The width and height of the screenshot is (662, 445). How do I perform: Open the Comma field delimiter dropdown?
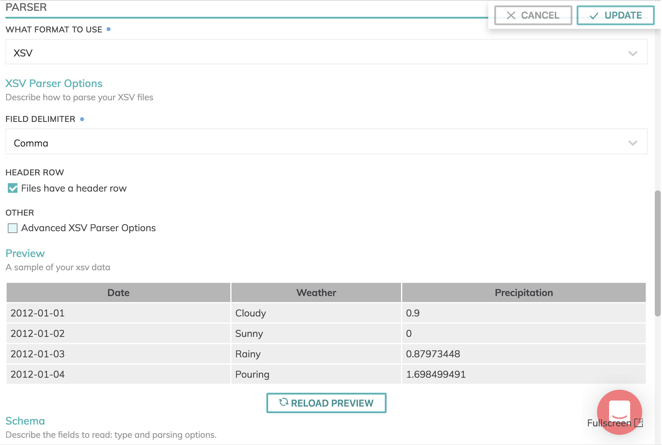tap(326, 142)
